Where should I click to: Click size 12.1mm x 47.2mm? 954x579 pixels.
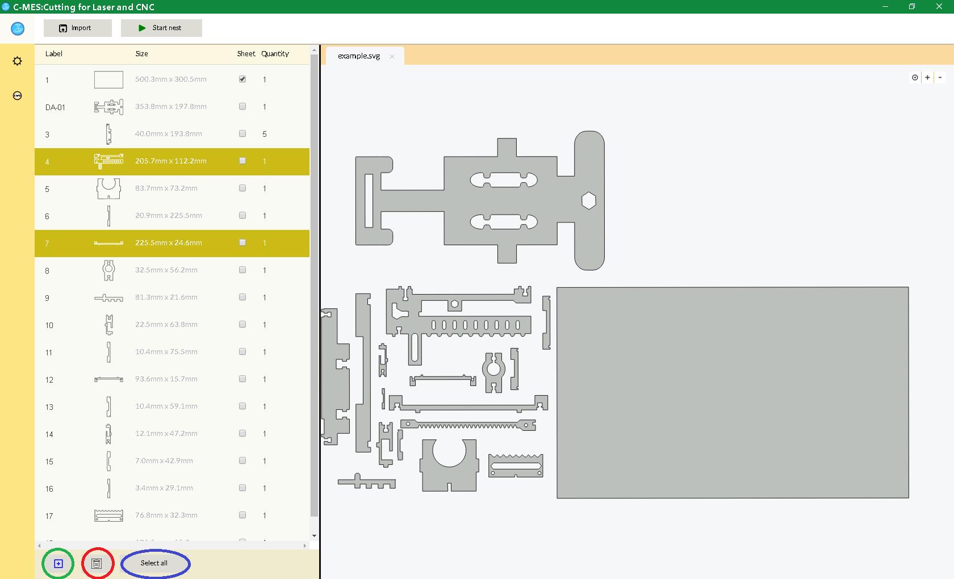166,434
